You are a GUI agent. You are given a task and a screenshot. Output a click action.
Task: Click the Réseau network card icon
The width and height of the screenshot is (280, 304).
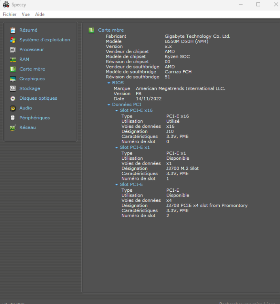point(13,128)
